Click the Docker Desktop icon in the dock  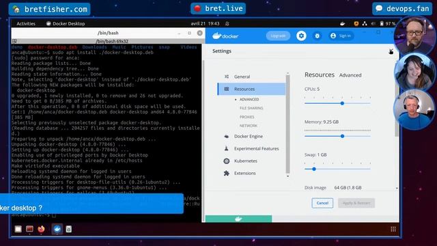pyautogui.click(x=57, y=229)
